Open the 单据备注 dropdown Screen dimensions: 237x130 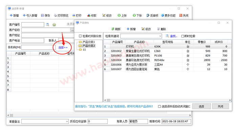67,121
